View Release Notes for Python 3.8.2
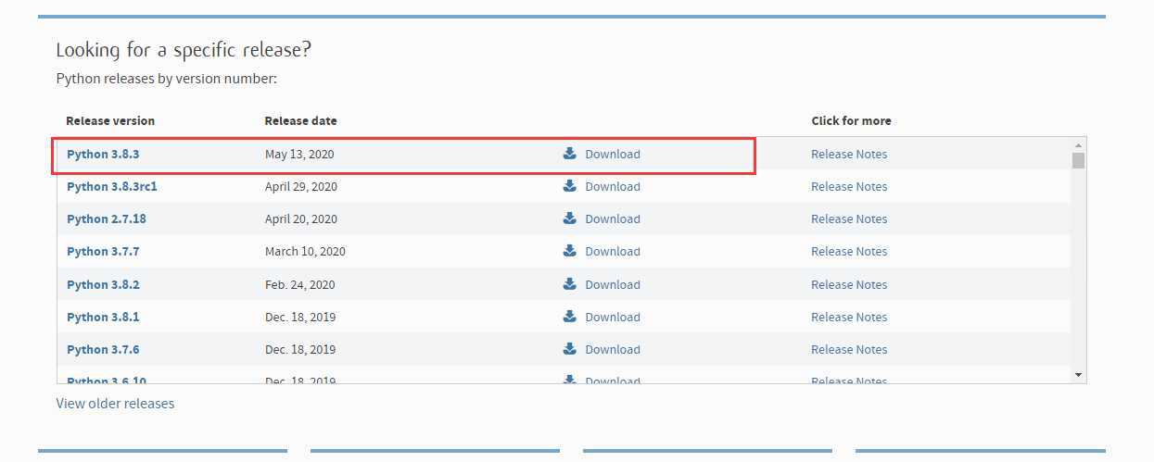 tap(849, 285)
